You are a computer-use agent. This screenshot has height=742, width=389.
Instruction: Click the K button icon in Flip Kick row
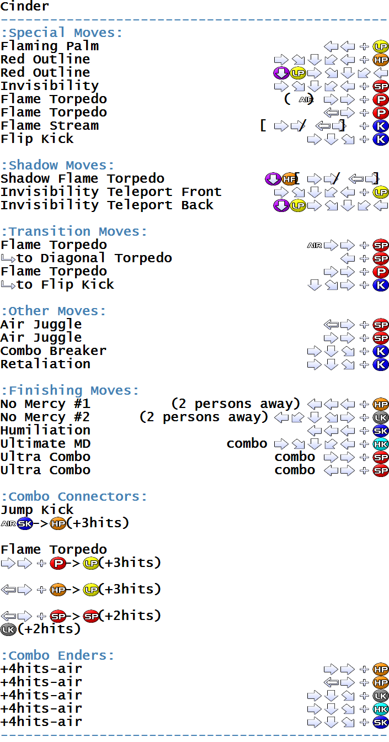pyautogui.click(x=381, y=139)
